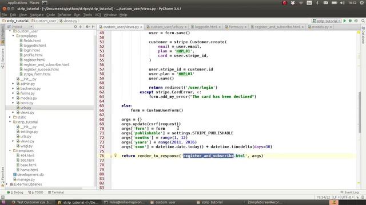Open the Terminal tool window

pos(56,192)
